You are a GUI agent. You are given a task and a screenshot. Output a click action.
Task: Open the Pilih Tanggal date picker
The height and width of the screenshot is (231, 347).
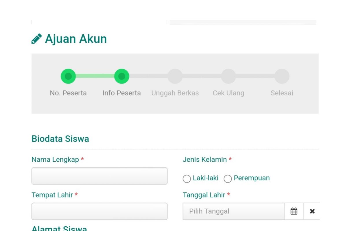(231, 211)
